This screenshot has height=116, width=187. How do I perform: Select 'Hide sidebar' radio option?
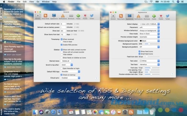[x=62, y=54]
